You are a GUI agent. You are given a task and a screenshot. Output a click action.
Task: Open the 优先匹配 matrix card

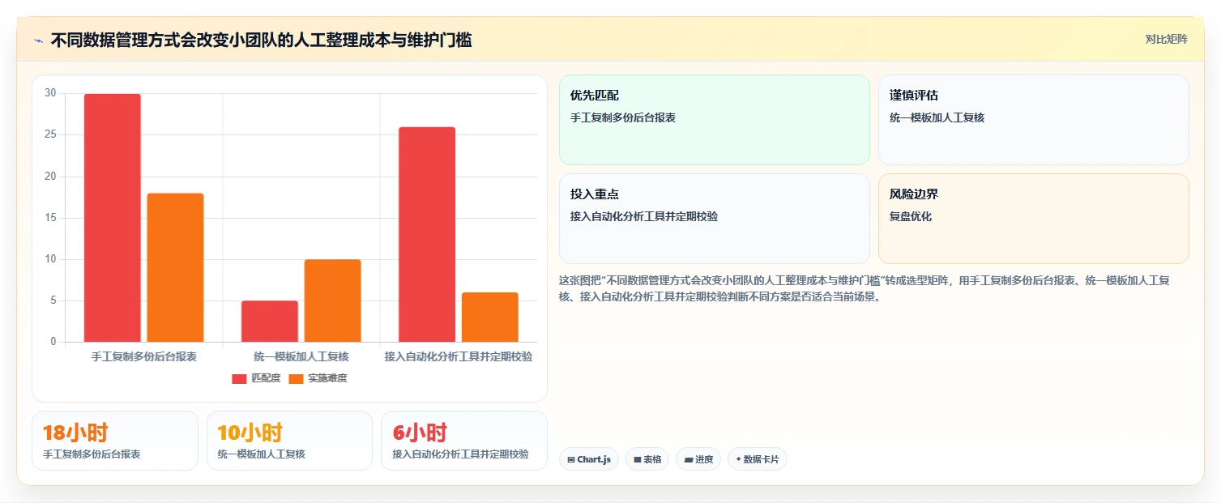click(x=715, y=120)
